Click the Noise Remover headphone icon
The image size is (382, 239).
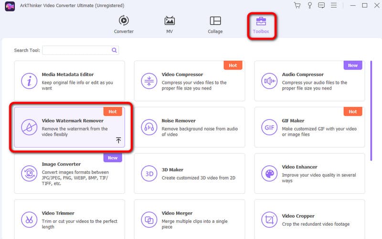[x=149, y=127]
